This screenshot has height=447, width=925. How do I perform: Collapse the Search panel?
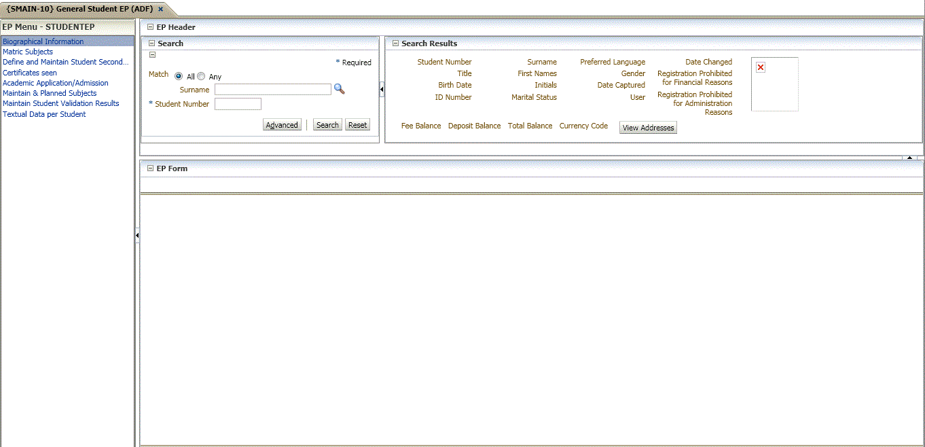click(x=151, y=43)
